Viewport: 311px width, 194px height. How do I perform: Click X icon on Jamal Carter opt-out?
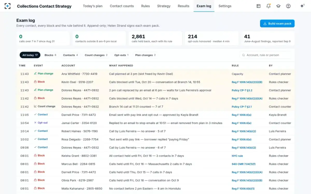(35, 123)
